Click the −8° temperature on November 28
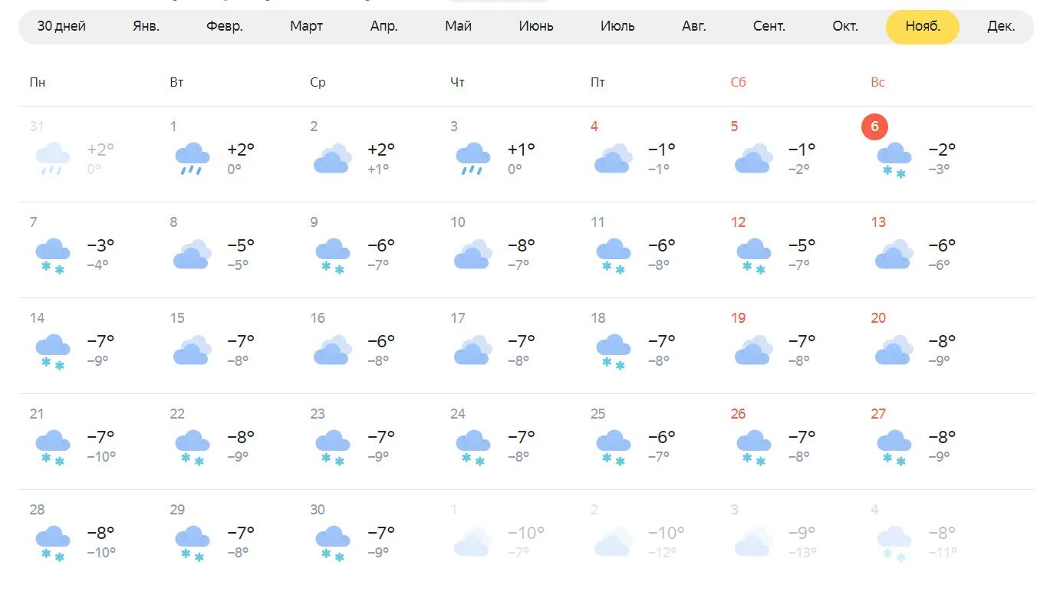1037x598 pixels. (x=100, y=532)
